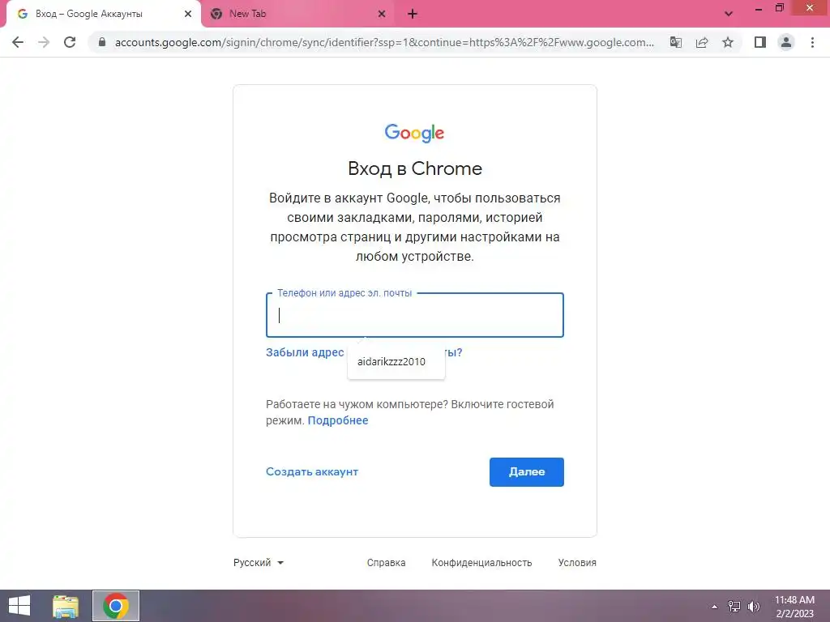Screen dimensions: 830x622
Task: Open the Windows Start menu
Action: [19, 606]
